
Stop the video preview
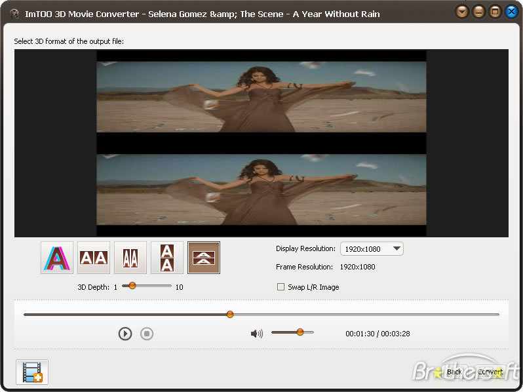coord(147,334)
